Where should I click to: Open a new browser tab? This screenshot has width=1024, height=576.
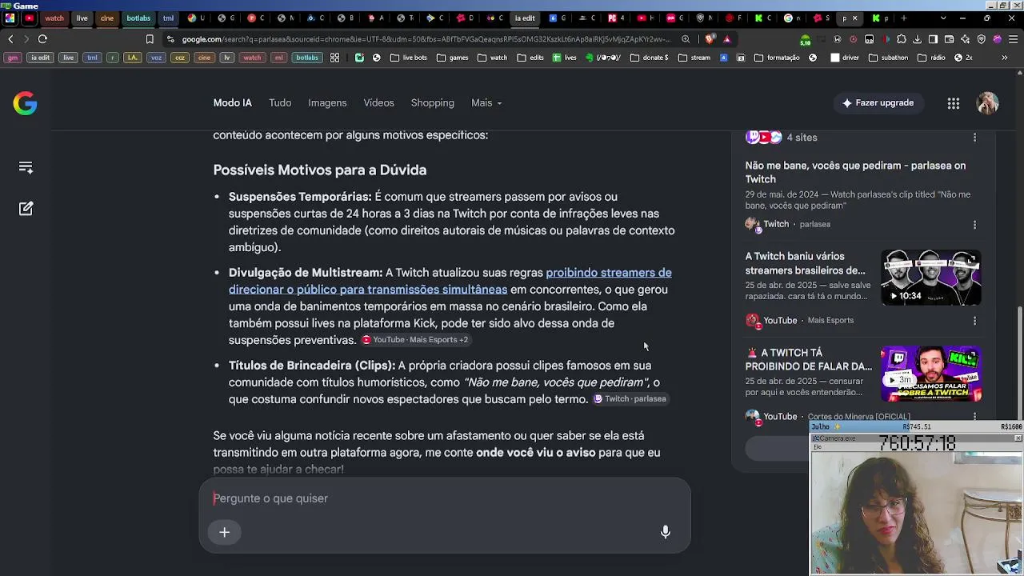[904, 18]
